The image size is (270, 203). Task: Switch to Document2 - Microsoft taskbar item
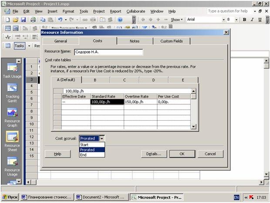coord(101,197)
